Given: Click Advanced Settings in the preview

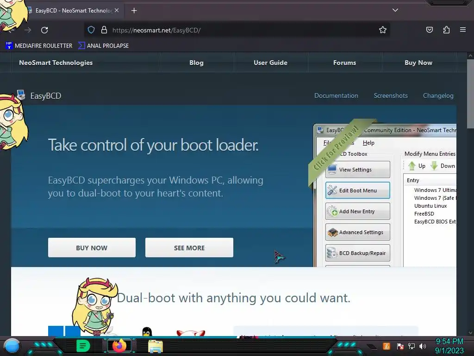Looking at the screenshot, I should click(x=358, y=232).
